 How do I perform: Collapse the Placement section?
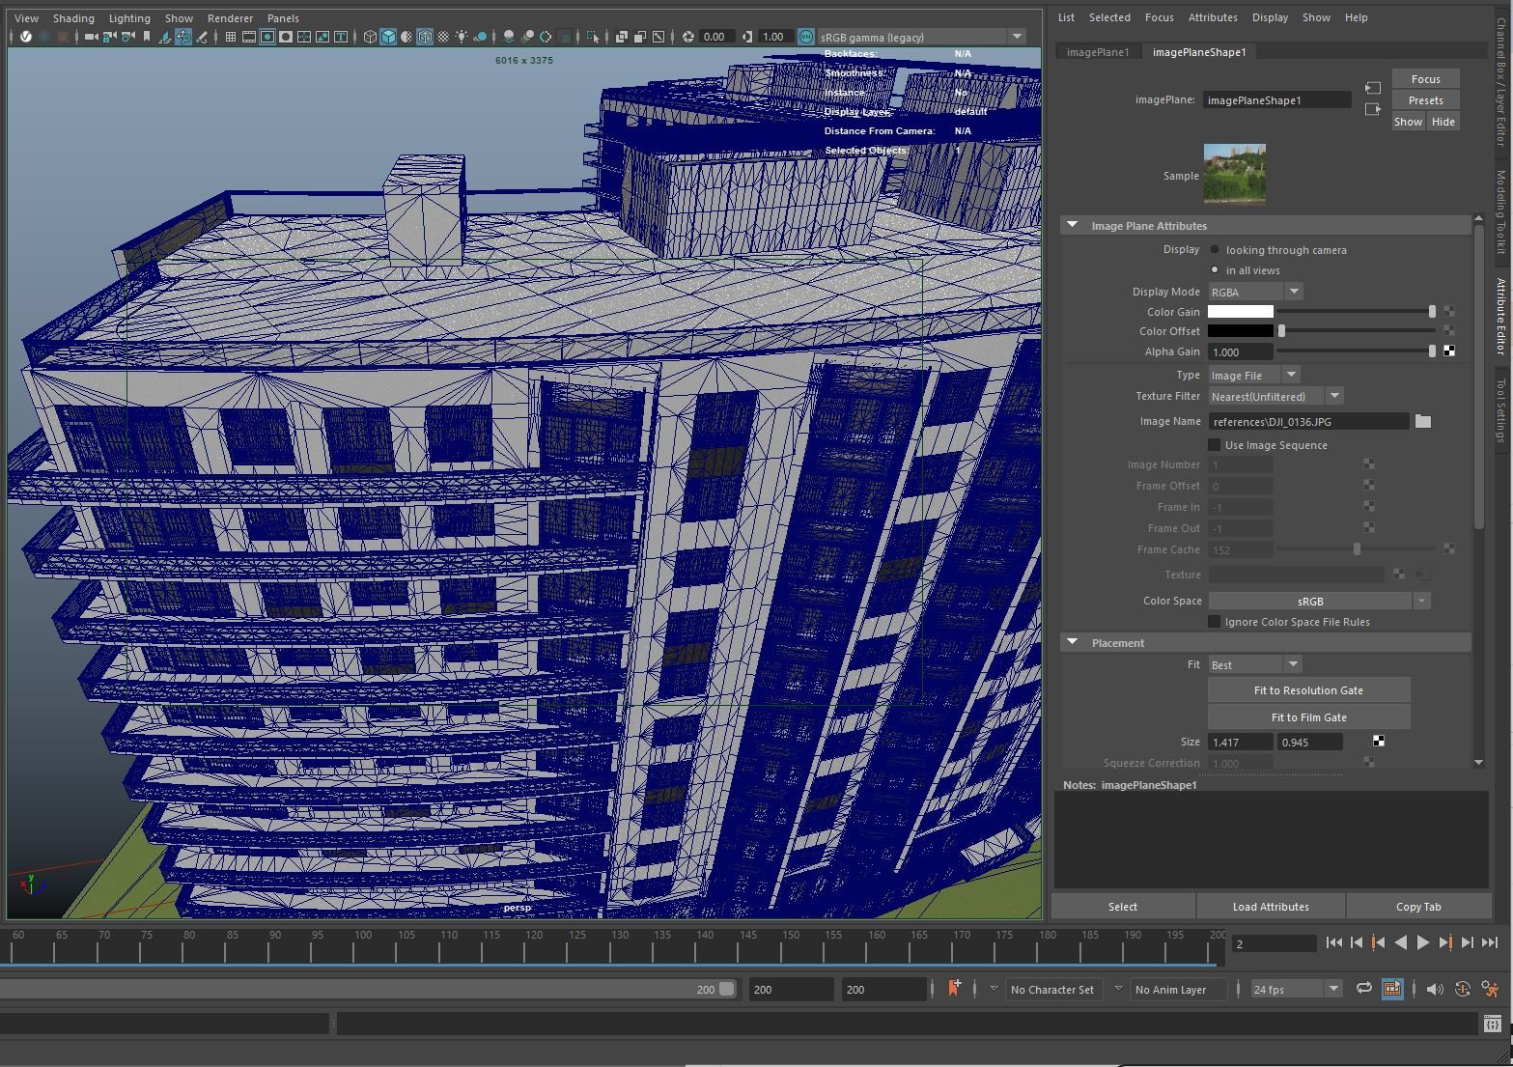click(1072, 642)
